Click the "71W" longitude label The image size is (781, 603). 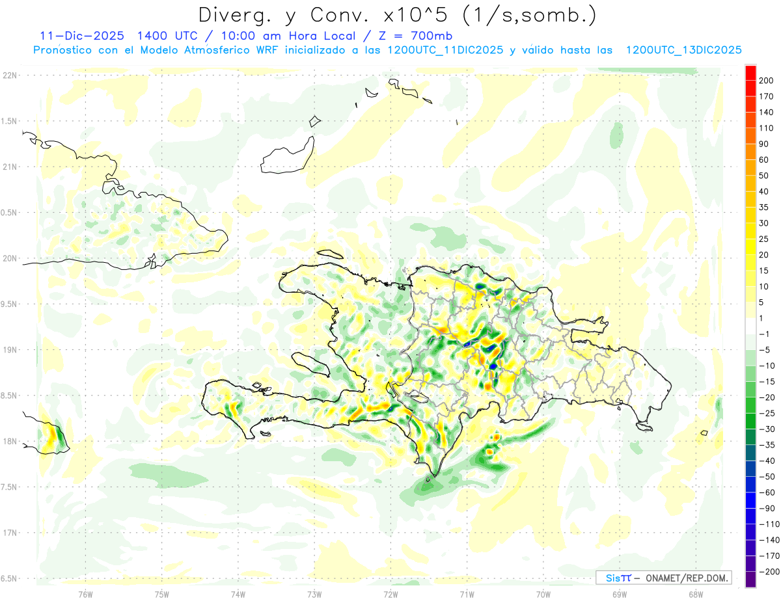pyautogui.click(x=467, y=595)
